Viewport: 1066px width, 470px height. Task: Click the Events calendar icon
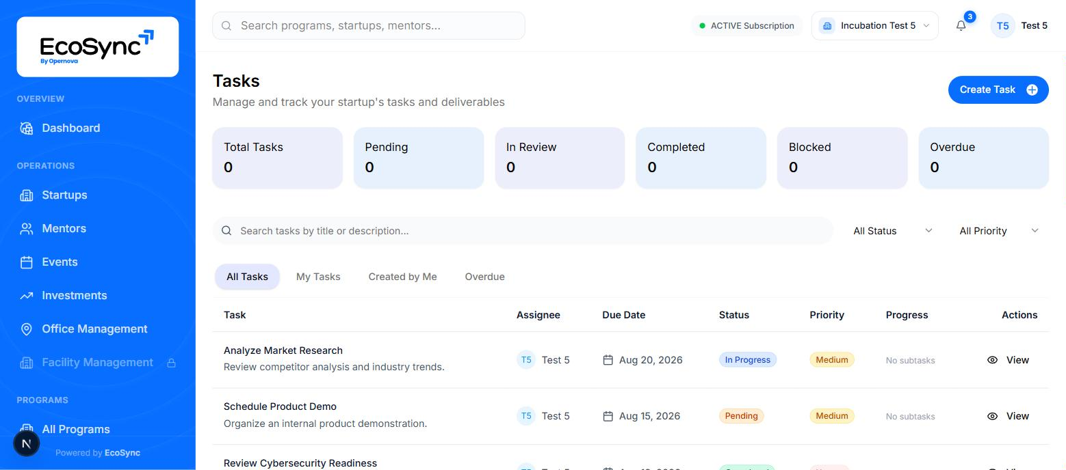pyautogui.click(x=27, y=262)
